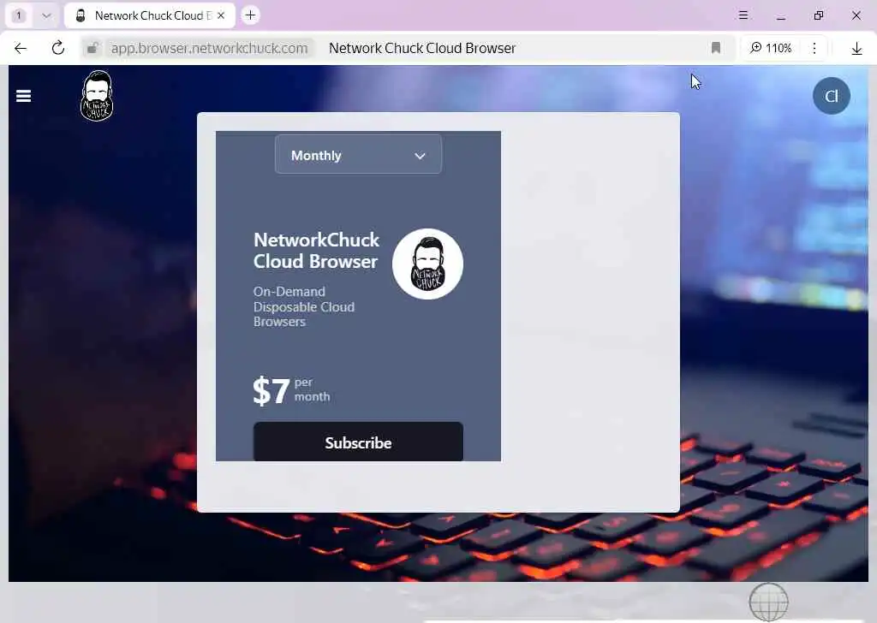
Task: Open a new tab with the plus button
Action: tap(251, 15)
